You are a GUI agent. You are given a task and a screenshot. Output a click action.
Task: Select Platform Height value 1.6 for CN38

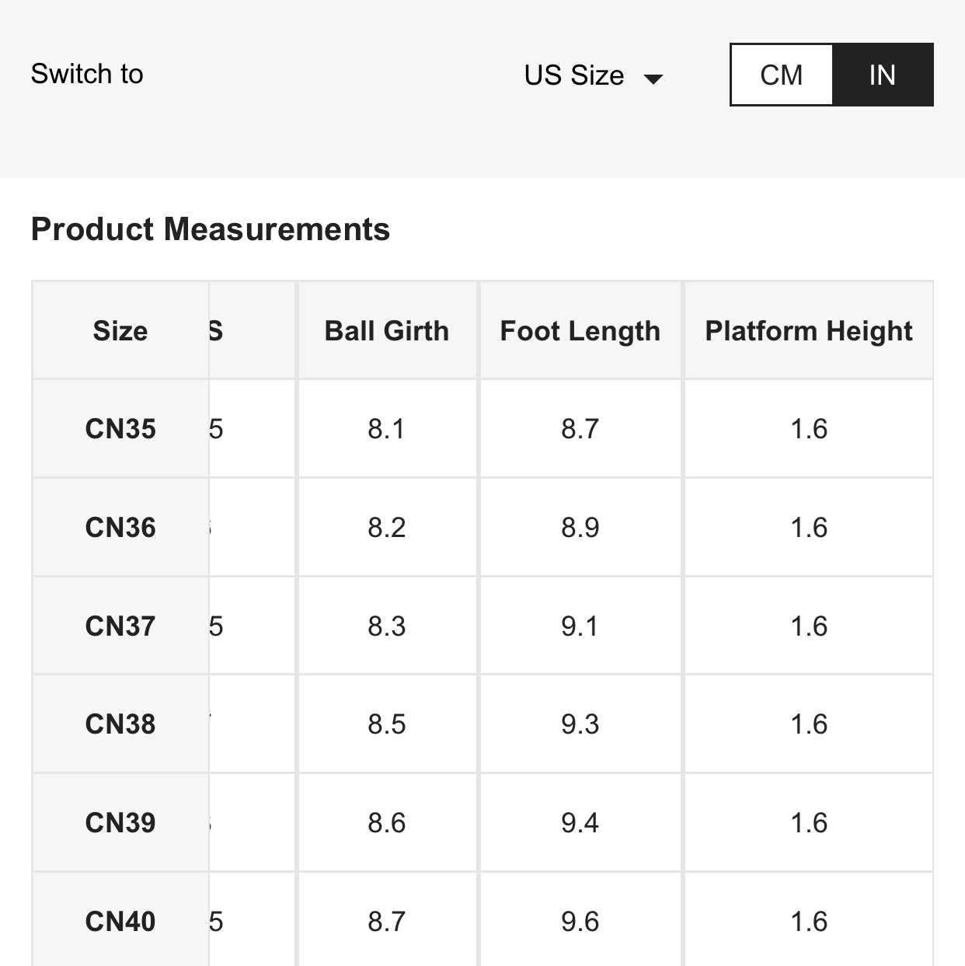[809, 724]
